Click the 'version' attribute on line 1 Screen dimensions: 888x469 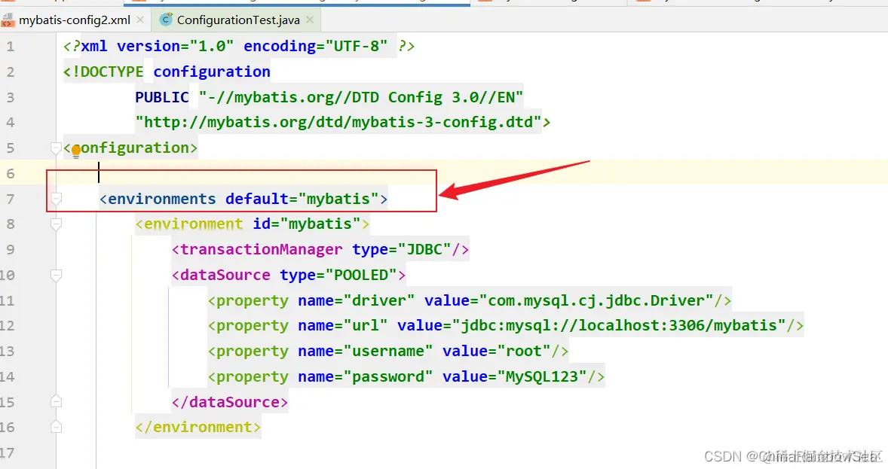coord(149,47)
